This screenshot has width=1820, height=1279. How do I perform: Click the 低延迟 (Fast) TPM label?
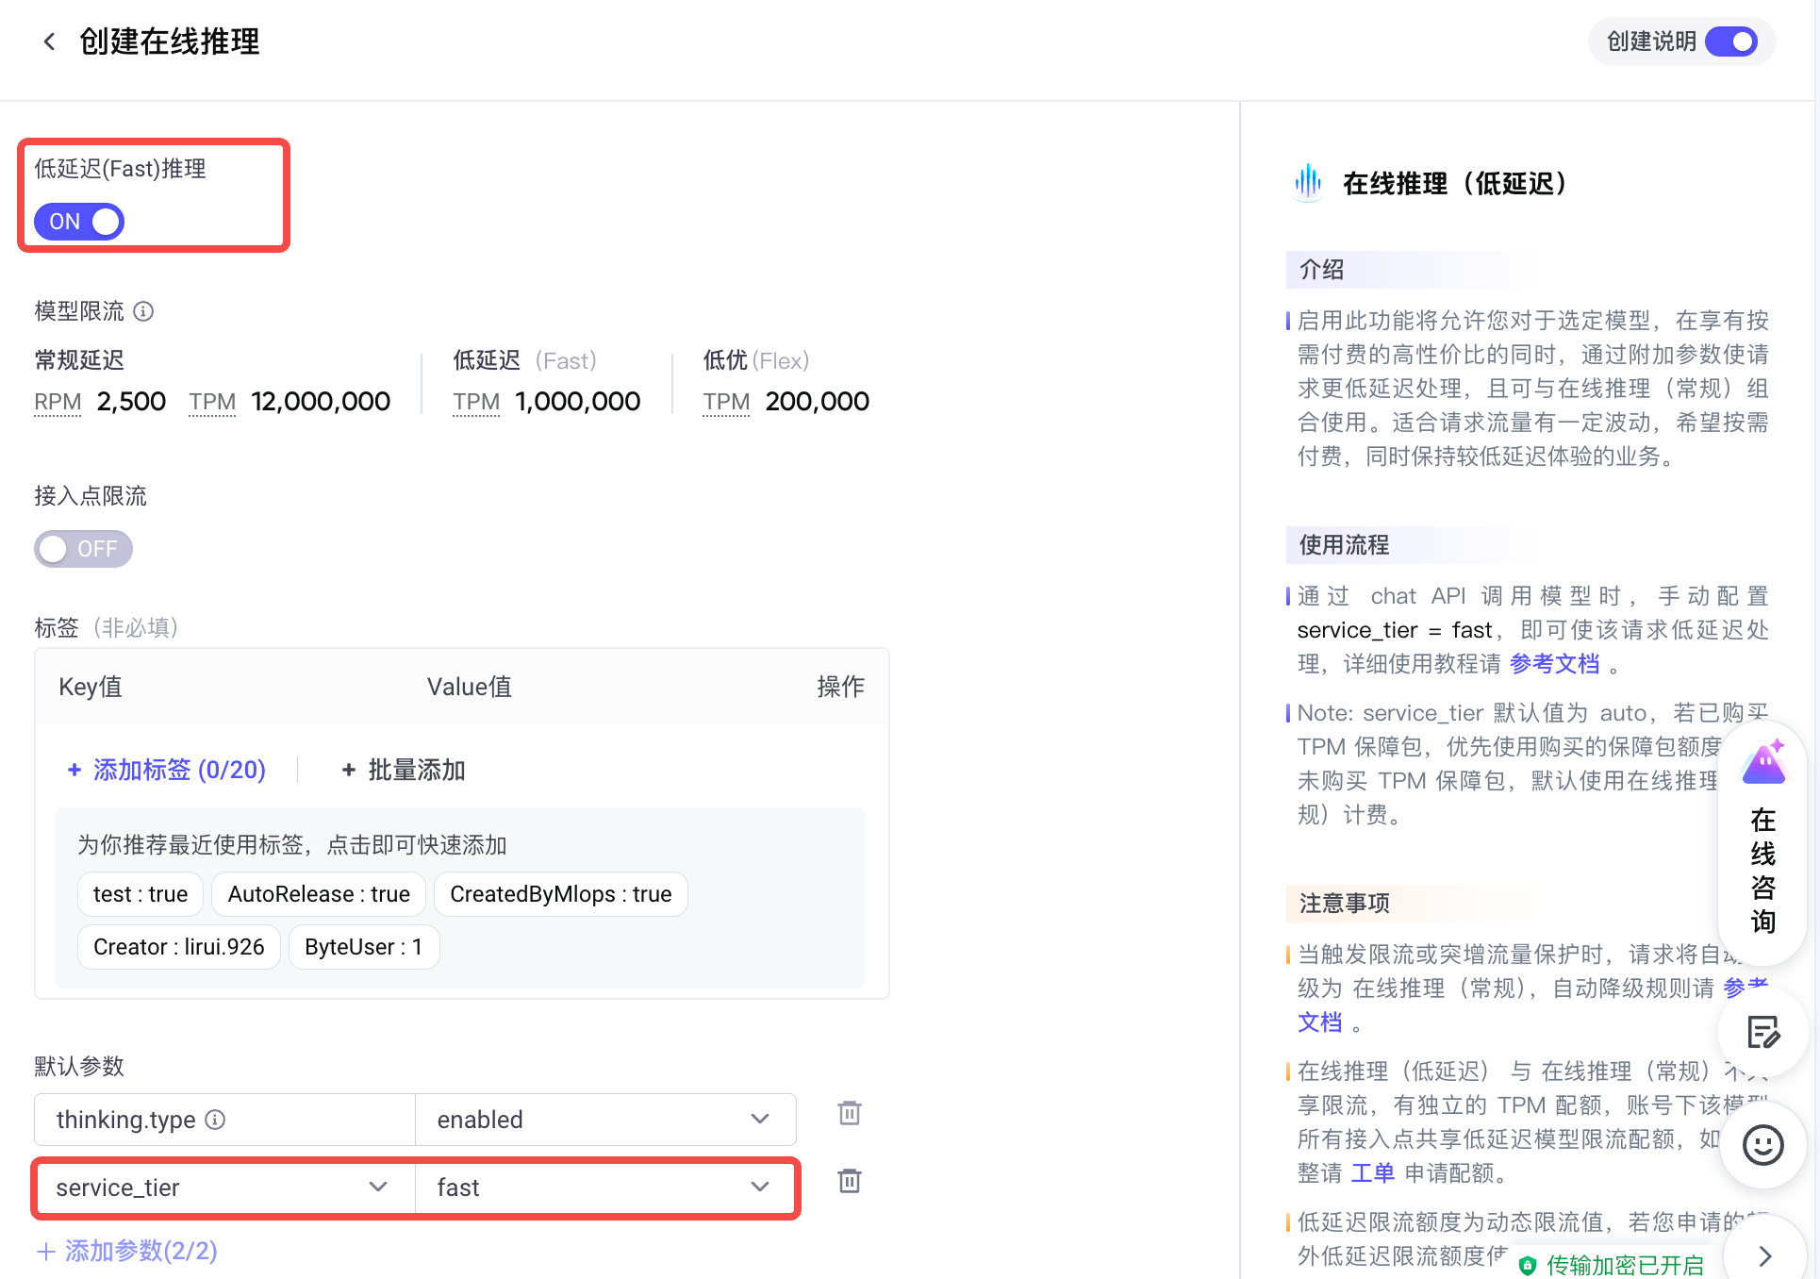(476, 402)
